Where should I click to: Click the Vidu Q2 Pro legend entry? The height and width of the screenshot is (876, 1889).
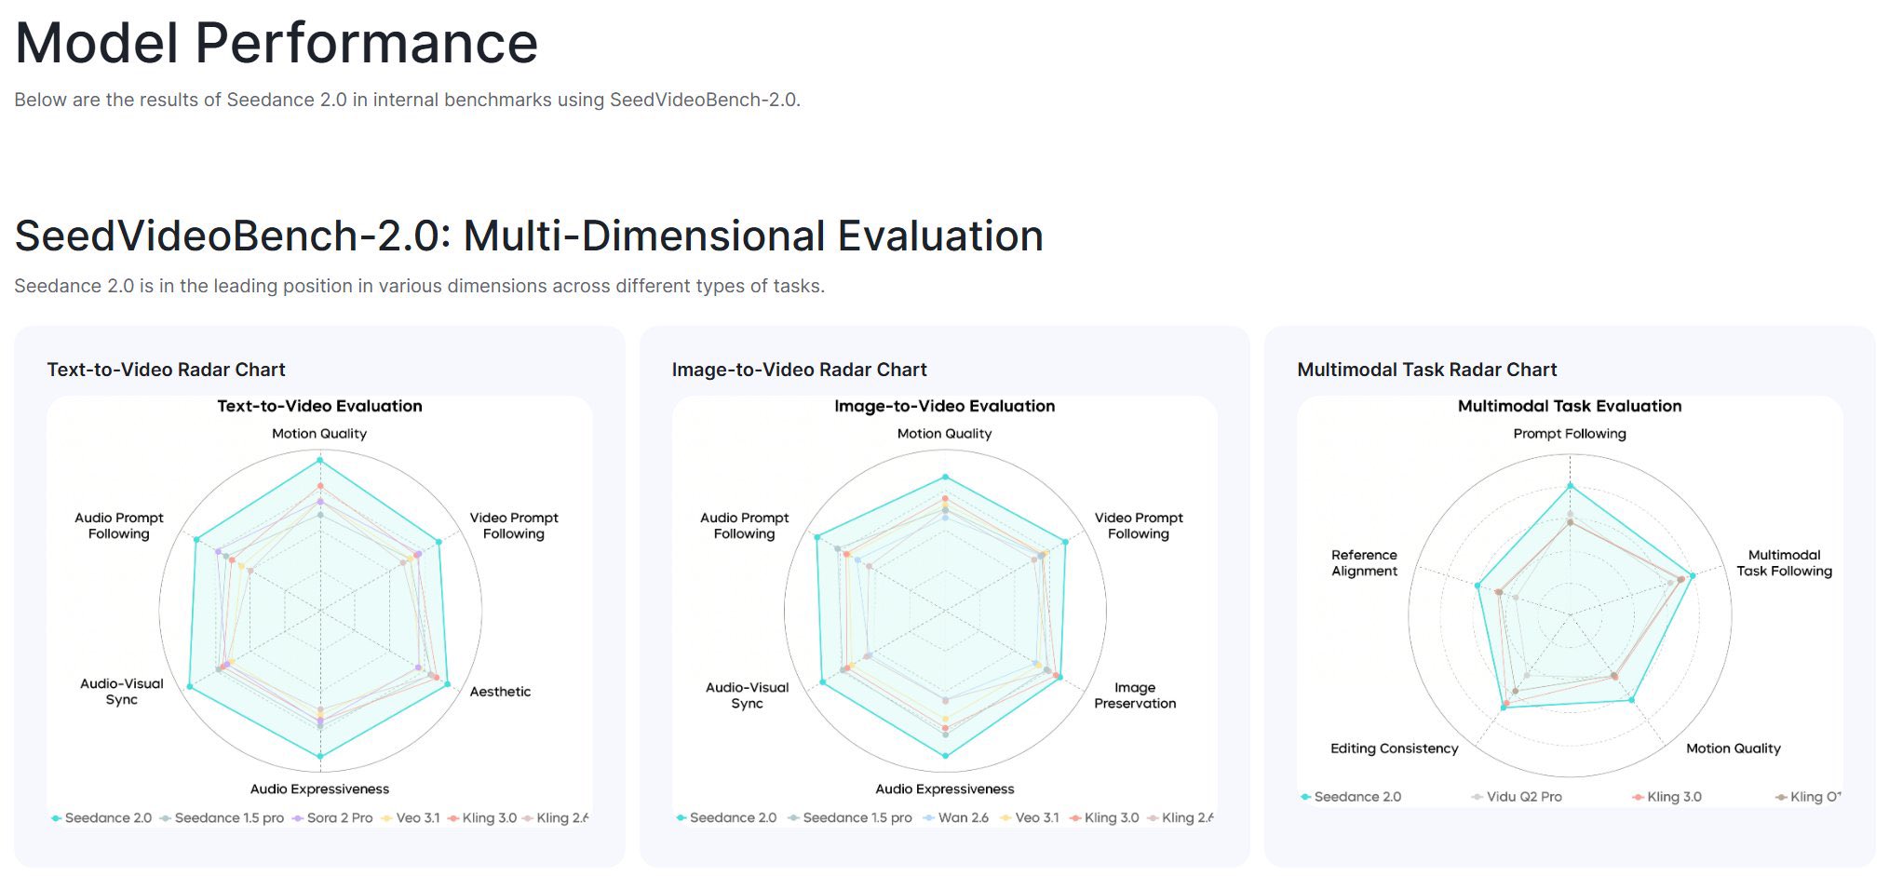pyautogui.click(x=1518, y=797)
